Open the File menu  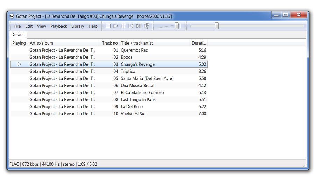coord(17,26)
